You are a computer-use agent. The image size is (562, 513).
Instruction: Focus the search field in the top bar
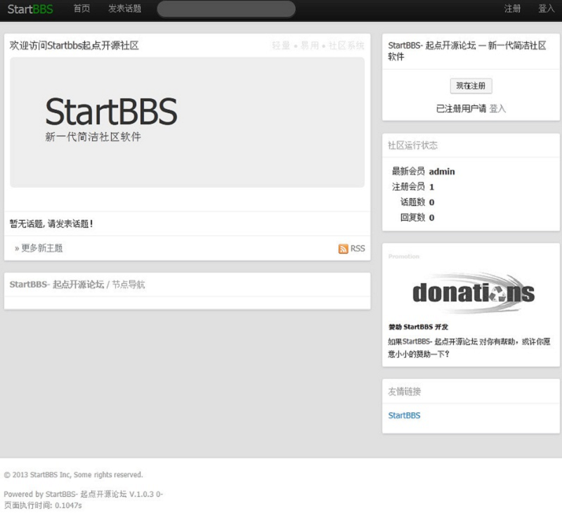(226, 9)
